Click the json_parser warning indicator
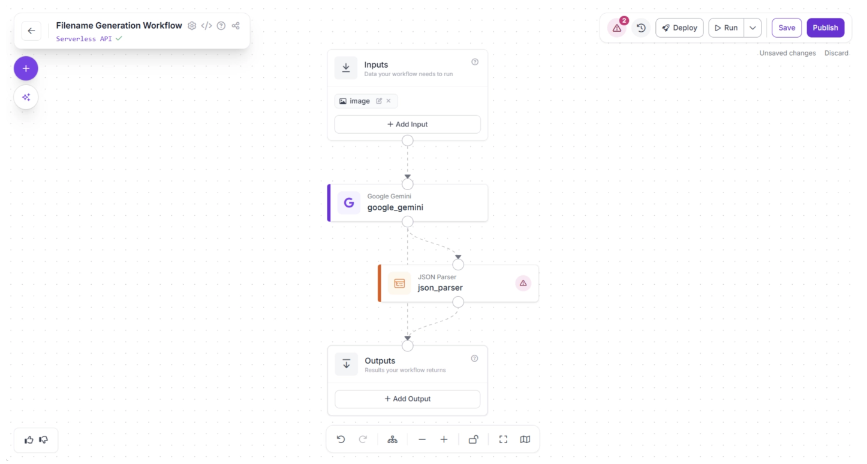Viewport: 867px width, 464px height. (523, 283)
